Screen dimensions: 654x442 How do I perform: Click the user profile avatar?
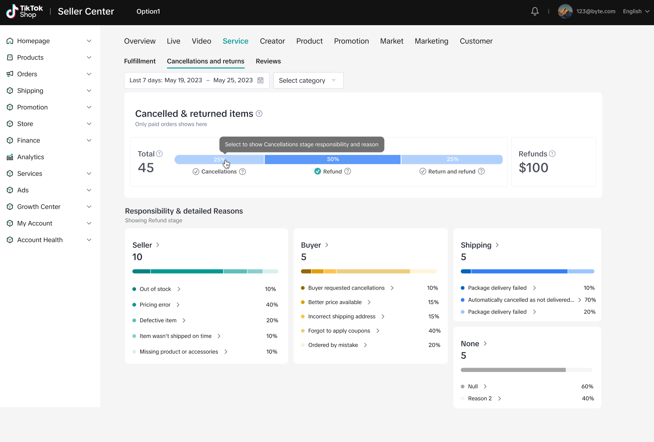point(565,11)
